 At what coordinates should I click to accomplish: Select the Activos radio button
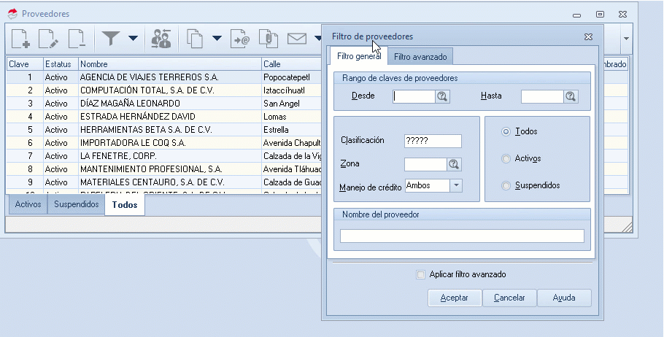[506, 159]
